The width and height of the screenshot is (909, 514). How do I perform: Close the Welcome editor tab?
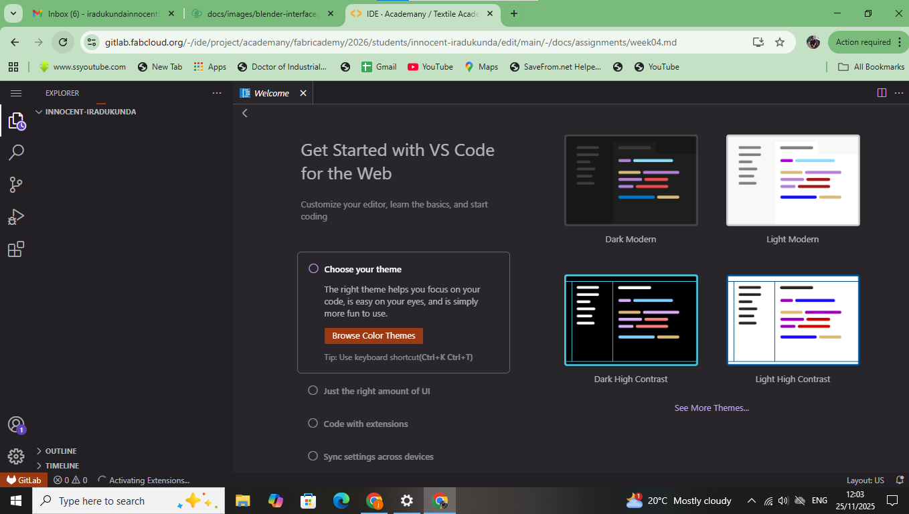pyautogui.click(x=303, y=93)
